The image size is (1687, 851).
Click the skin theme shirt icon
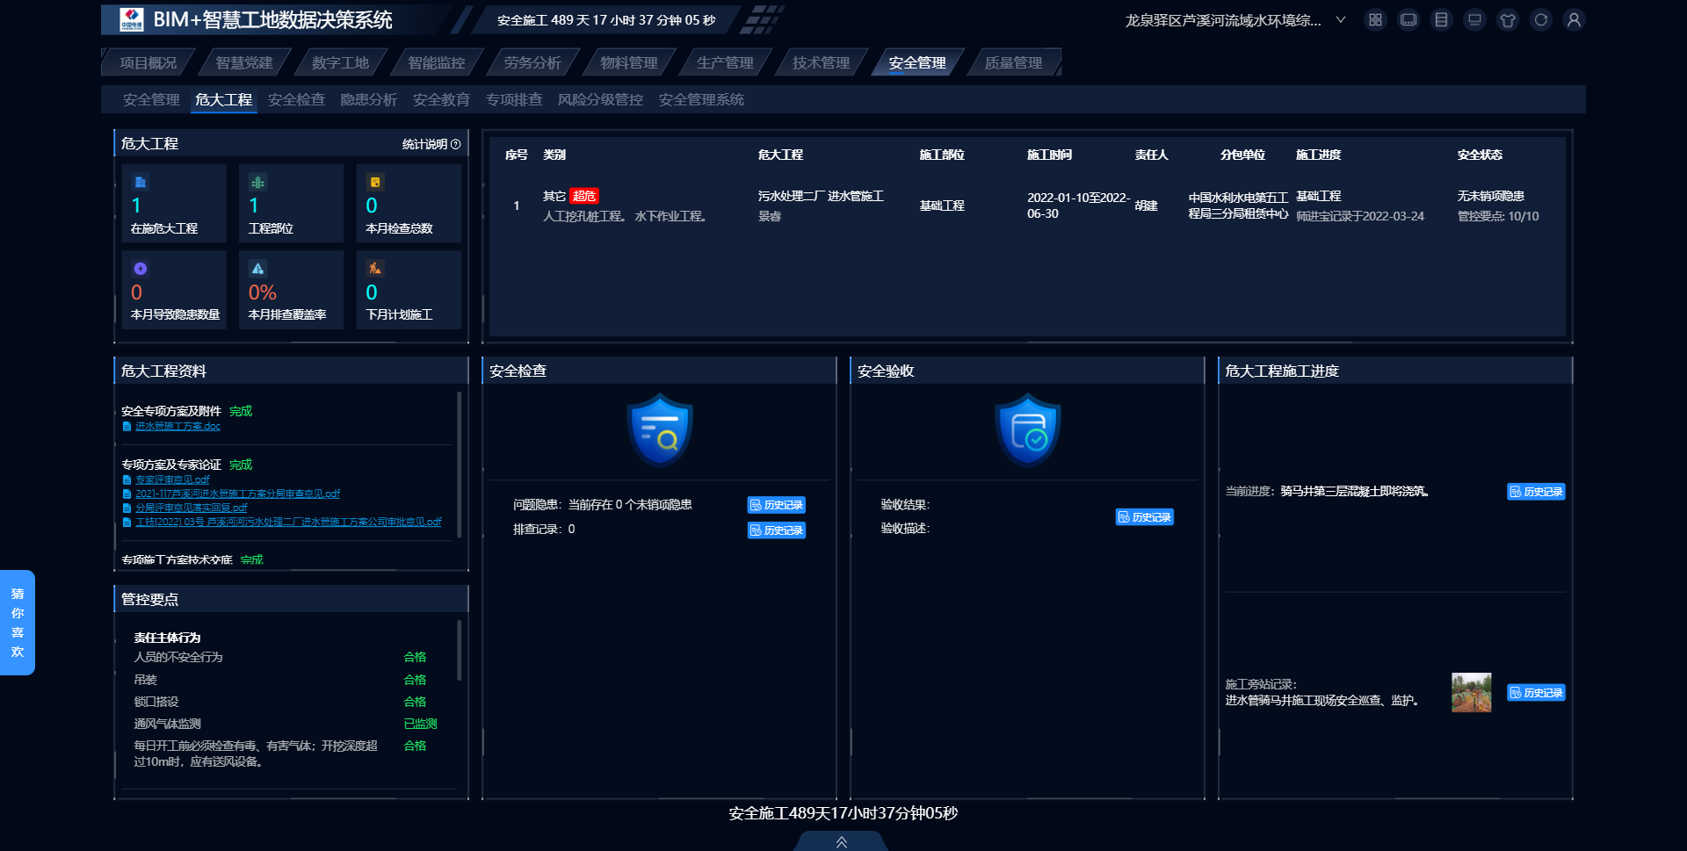[1508, 20]
